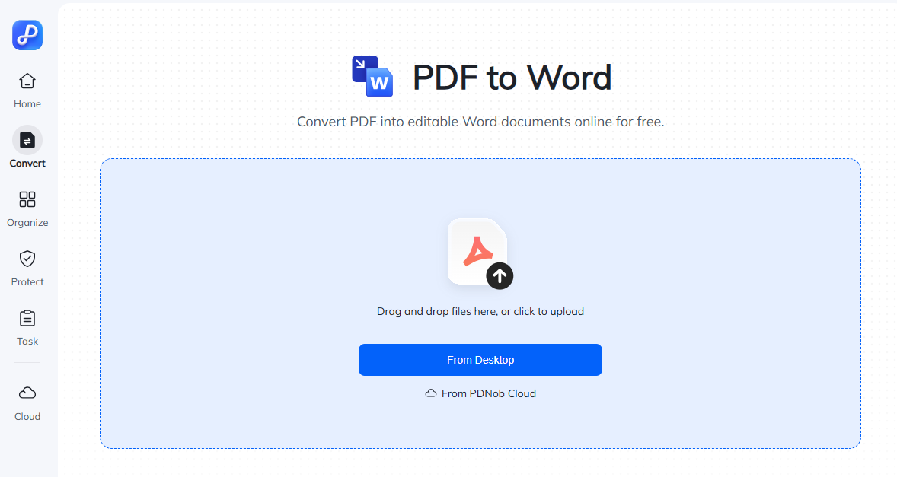The width and height of the screenshot is (897, 477).
Task: Click the Protect sidebar label
Action: [x=27, y=281]
